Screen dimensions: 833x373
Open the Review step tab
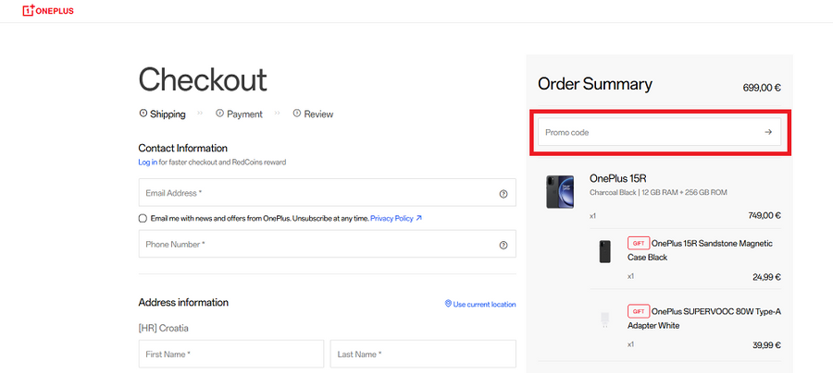click(318, 114)
